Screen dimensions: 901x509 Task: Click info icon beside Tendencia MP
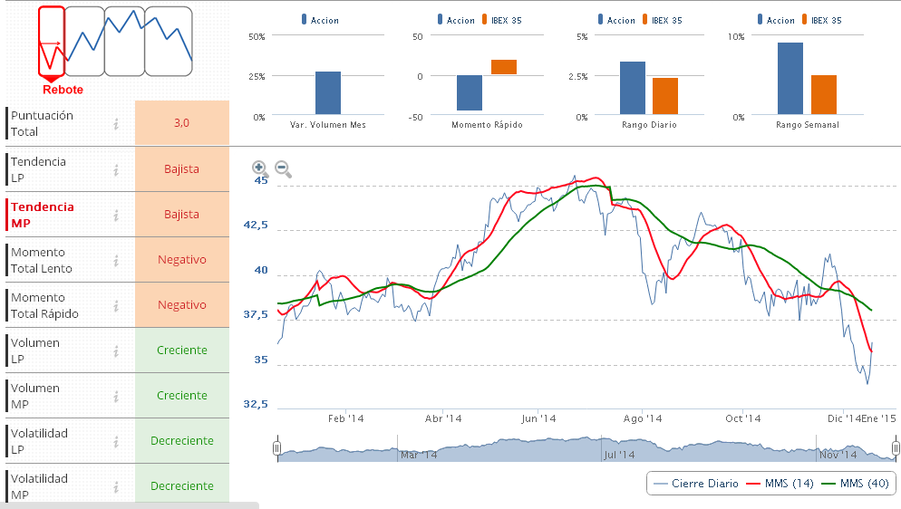pos(116,215)
